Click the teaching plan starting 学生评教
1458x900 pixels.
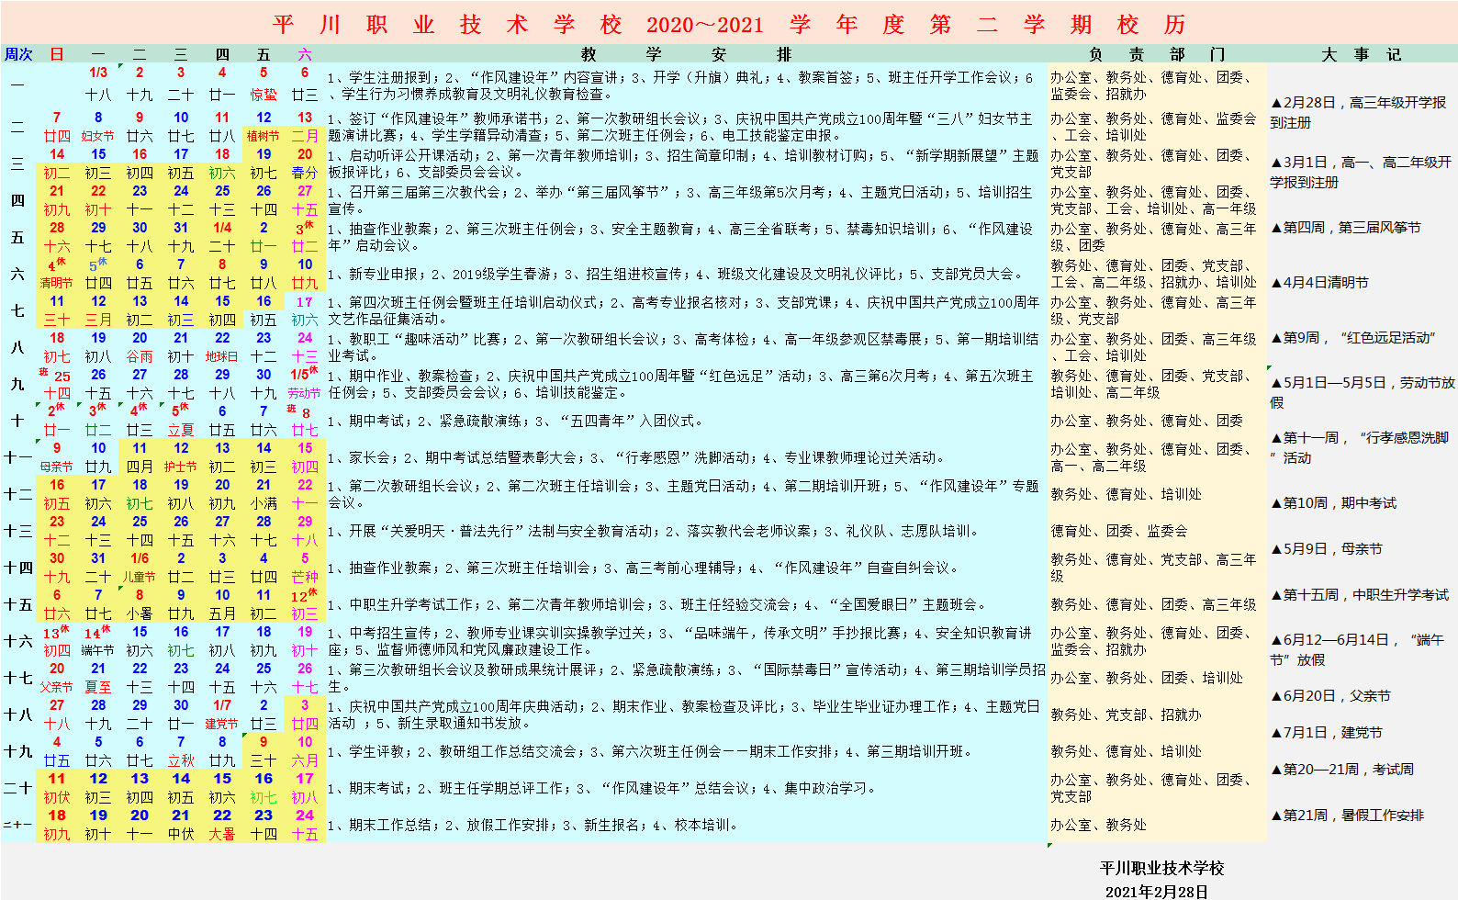click(687, 751)
